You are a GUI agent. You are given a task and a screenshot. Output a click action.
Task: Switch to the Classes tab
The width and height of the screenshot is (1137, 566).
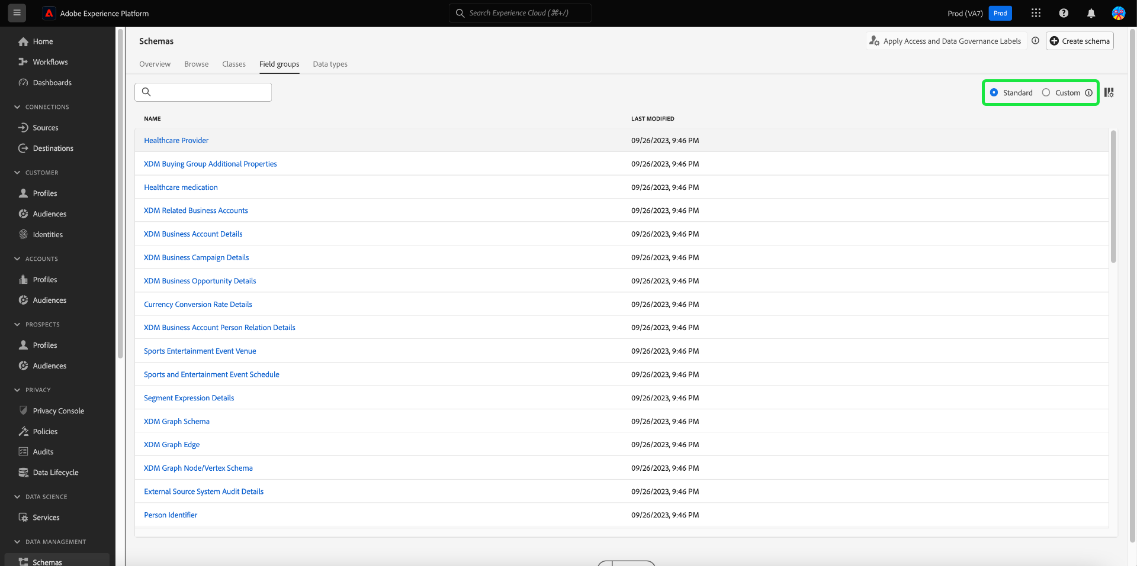(x=234, y=64)
